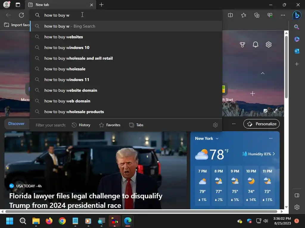Launch File Explorer from taskbar
The height and width of the screenshot is (228, 305).
[36, 221]
